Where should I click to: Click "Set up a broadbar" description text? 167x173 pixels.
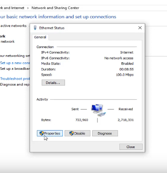click(15, 68)
